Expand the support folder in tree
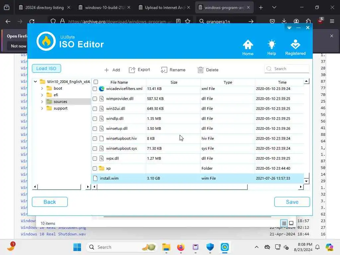The width and height of the screenshot is (340, 255). coord(42,109)
